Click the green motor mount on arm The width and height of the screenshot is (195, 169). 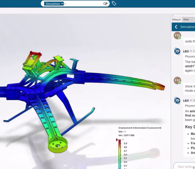[x=58, y=145]
